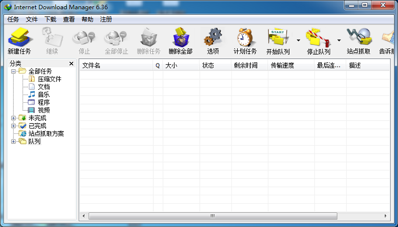
Task: Sort by 文件名 column header
Action: (116, 65)
